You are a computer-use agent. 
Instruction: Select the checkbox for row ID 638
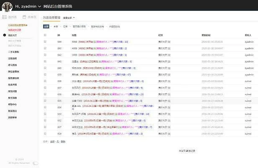pos(45,81)
